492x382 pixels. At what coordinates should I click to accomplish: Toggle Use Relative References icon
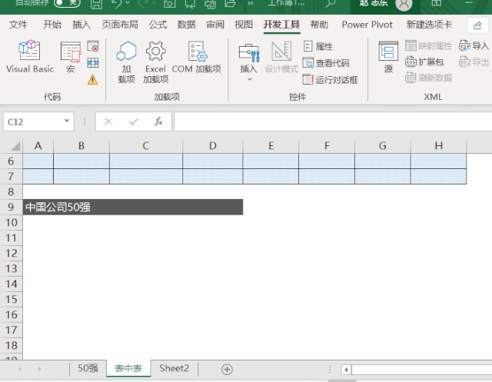point(93,63)
